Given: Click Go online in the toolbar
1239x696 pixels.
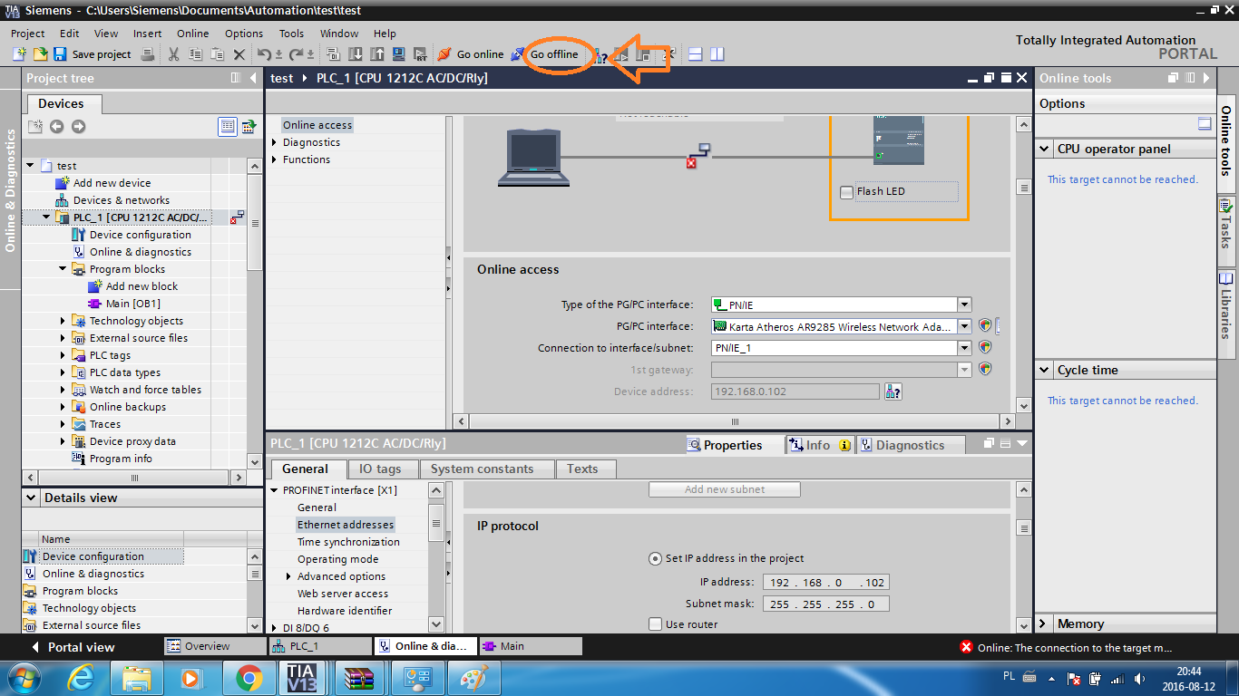Looking at the screenshot, I should [x=471, y=54].
